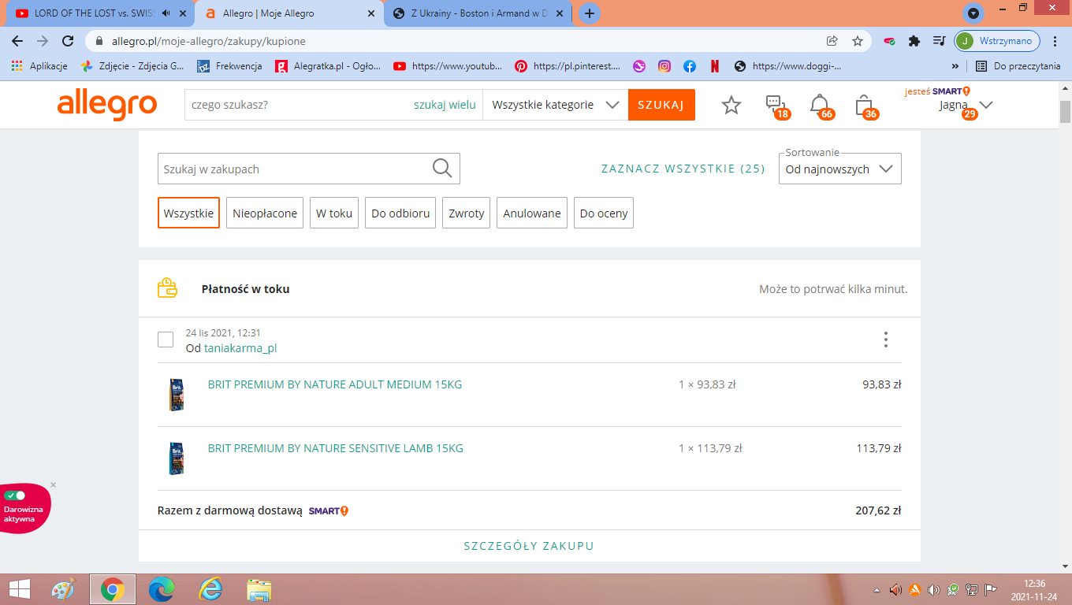Reload the page with browser refresh icon
The height and width of the screenshot is (605, 1072).
pyautogui.click(x=69, y=41)
